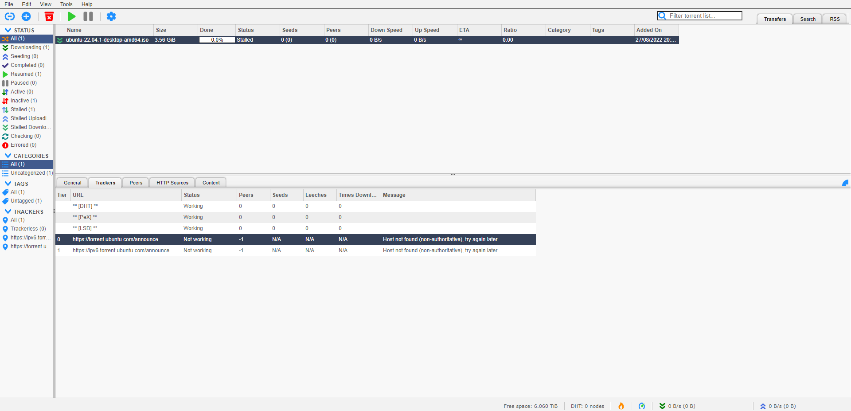This screenshot has height=411, width=851.
Task: Select the ** [PeX] ** tracker row
Action: 296,217
